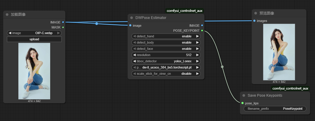Collapse the 预览图像 node via its title dot
Image resolution: width=315 pixels, height=121 pixels.
(x=256, y=13)
